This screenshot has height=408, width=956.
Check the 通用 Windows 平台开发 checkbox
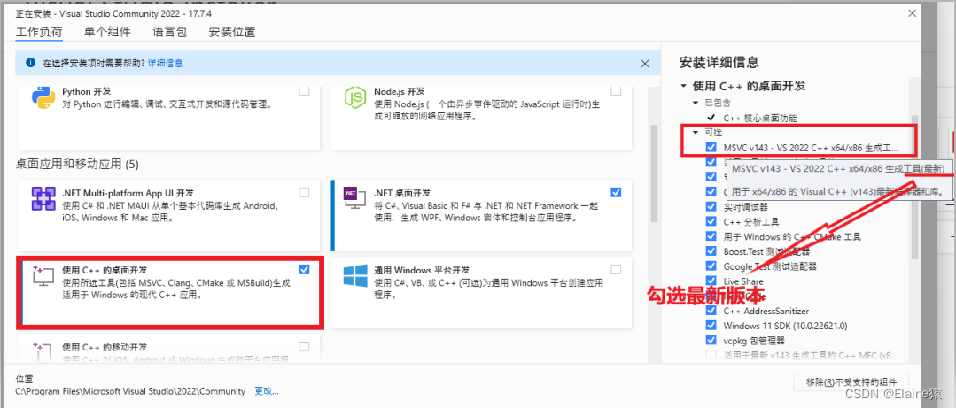pos(616,269)
